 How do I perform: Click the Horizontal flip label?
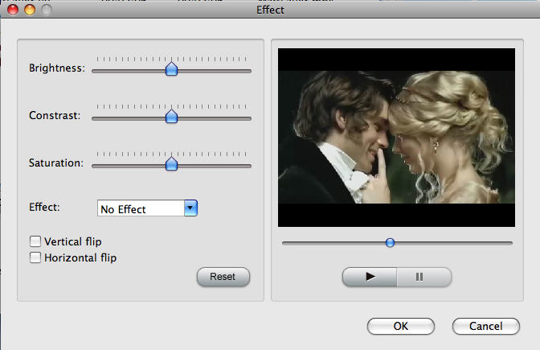click(x=80, y=257)
